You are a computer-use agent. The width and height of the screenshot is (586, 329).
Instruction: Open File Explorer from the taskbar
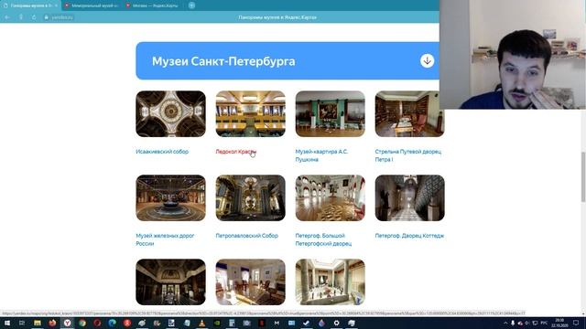tap(38, 323)
